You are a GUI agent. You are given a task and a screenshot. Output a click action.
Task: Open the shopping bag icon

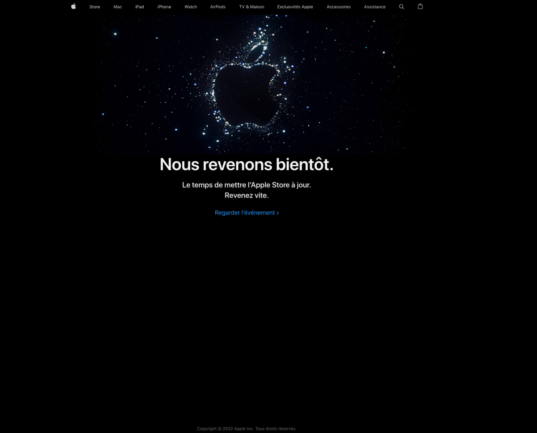(420, 6)
